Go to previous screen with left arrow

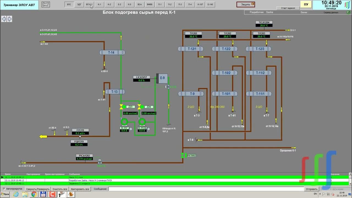click(x=4, y=19)
